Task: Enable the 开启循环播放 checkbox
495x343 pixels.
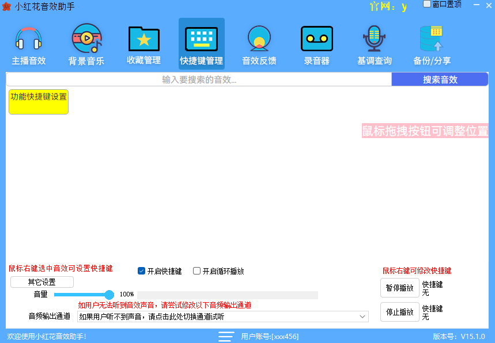Action: tap(197, 271)
